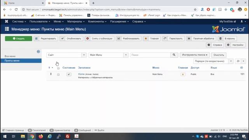Click the Главная star toolbar button
Image resolution: width=249 pixels, height=140 pixels.
coord(152,38)
